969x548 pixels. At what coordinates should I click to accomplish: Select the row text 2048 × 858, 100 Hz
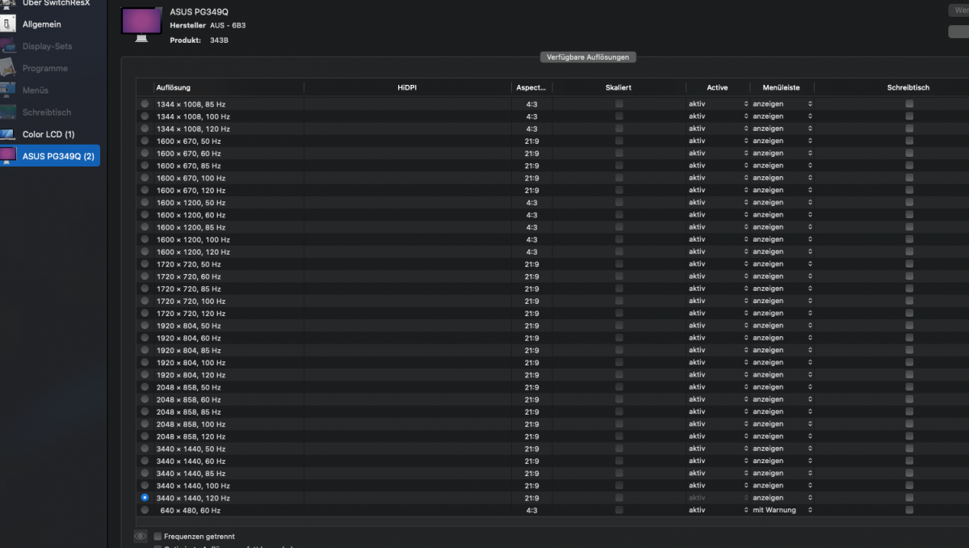pos(191,424)
